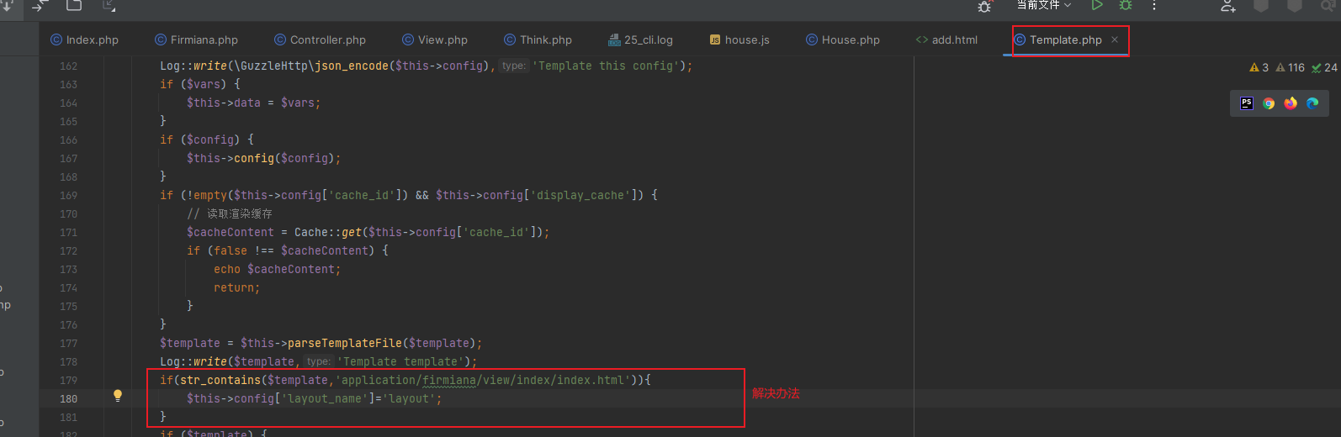Click '$this->data = $vars;' on line 164
Screen dimensions: 1341x437
[x=253, y=103]
